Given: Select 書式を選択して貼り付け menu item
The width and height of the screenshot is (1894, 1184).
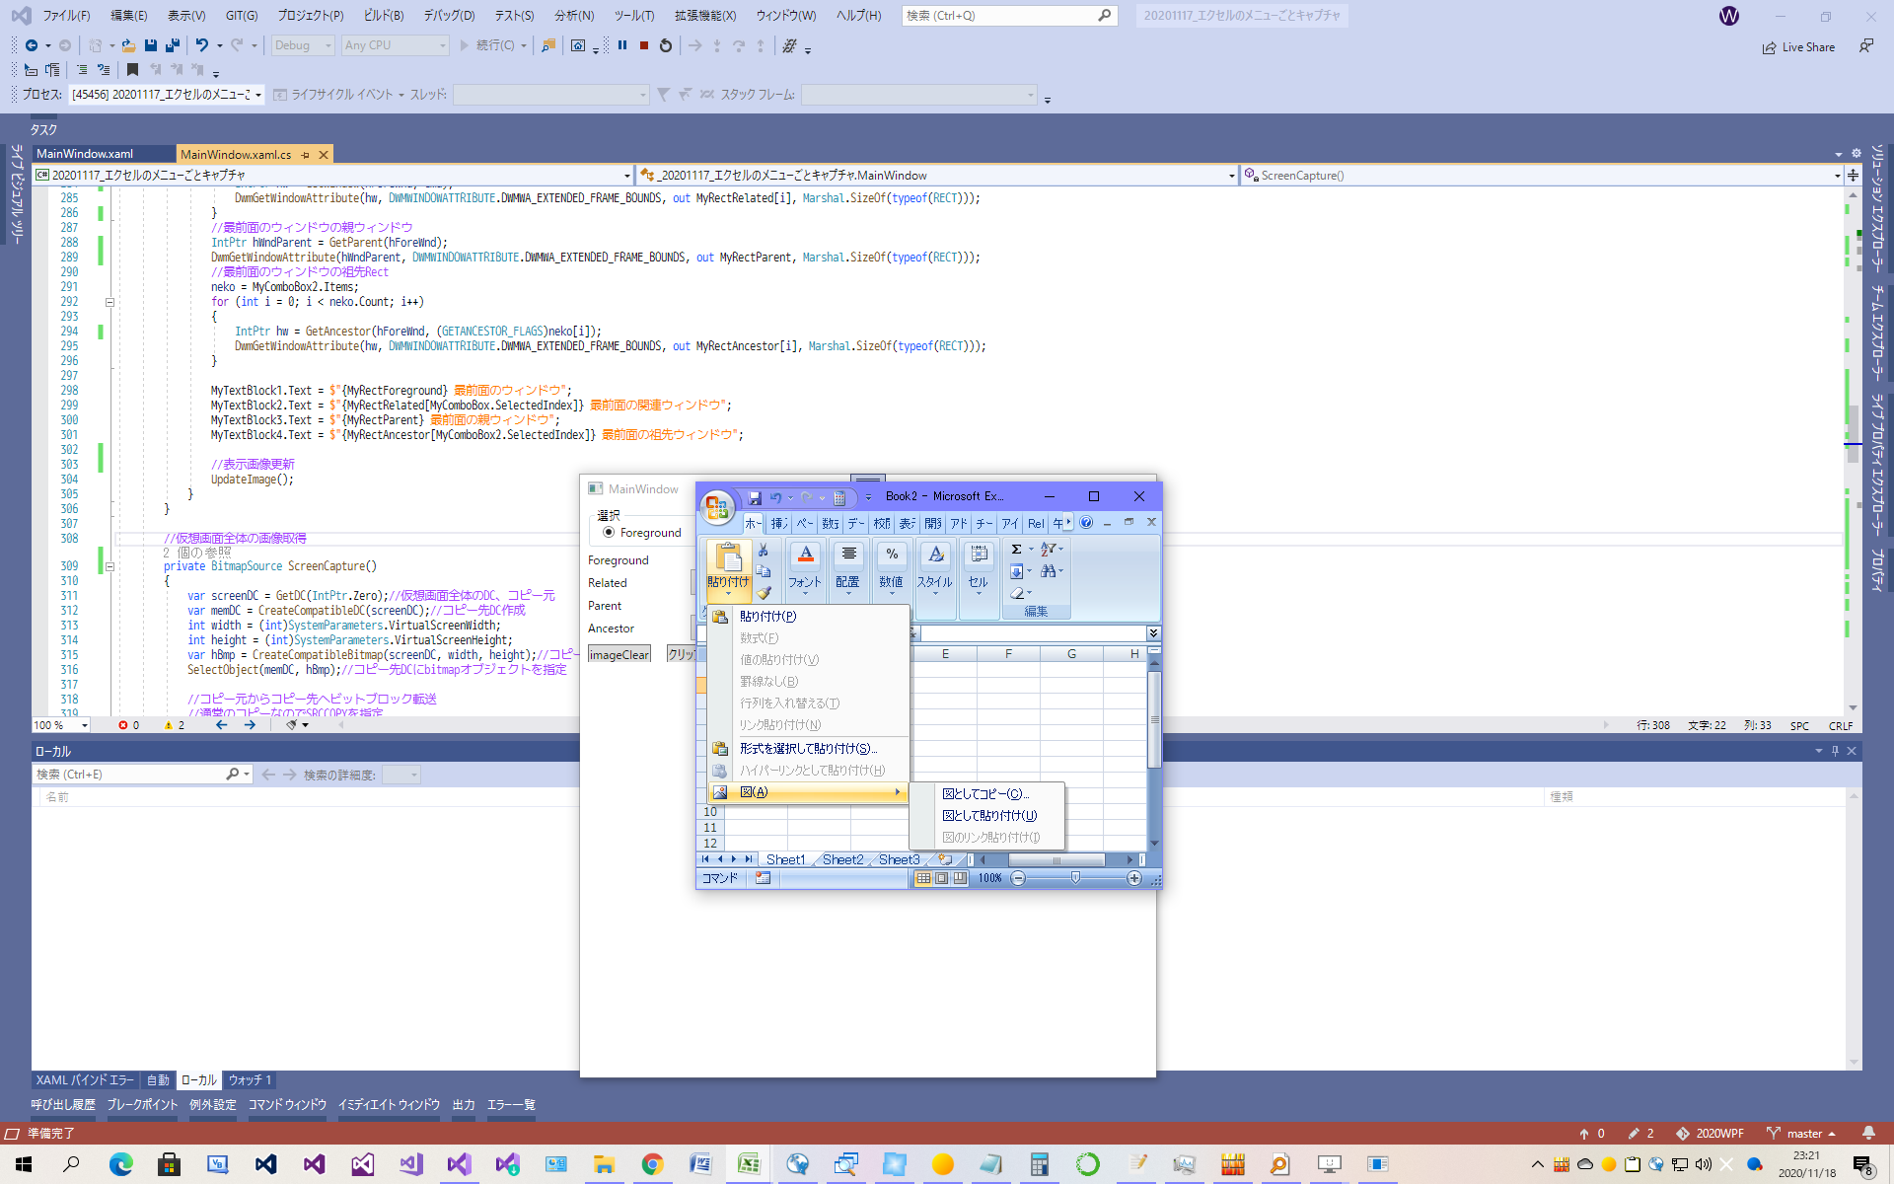Looking at the screenshot, I should pos(803,748).
